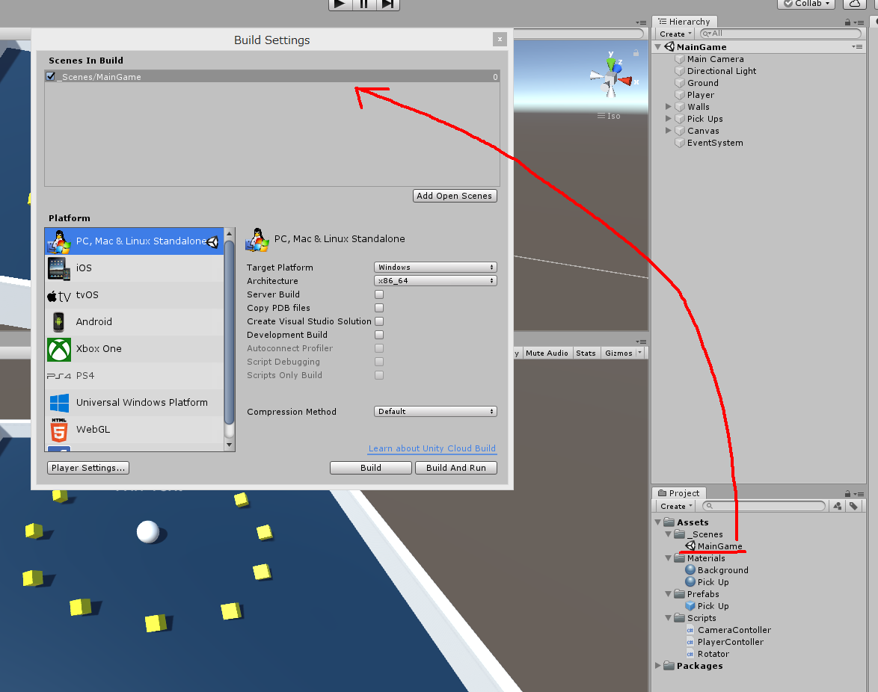
Task: Open the Collab dropdown
Action: (x=806, y=4)
